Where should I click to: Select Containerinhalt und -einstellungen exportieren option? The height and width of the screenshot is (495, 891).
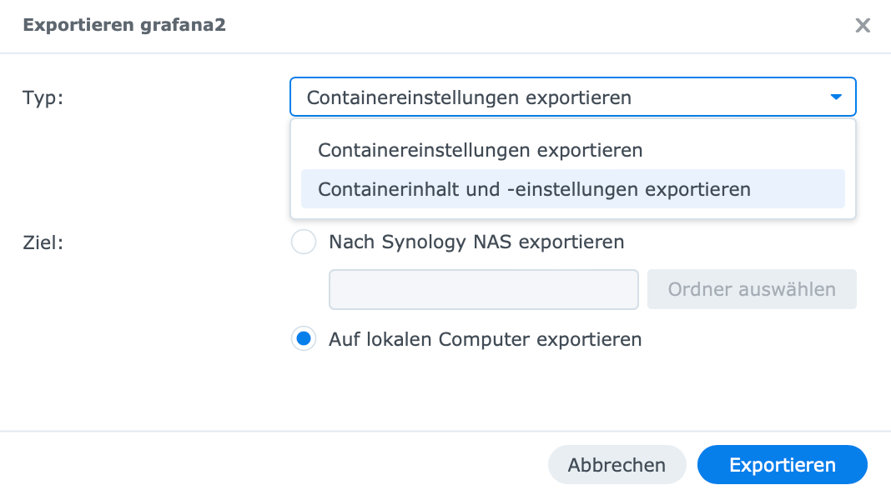coord(534,189)
